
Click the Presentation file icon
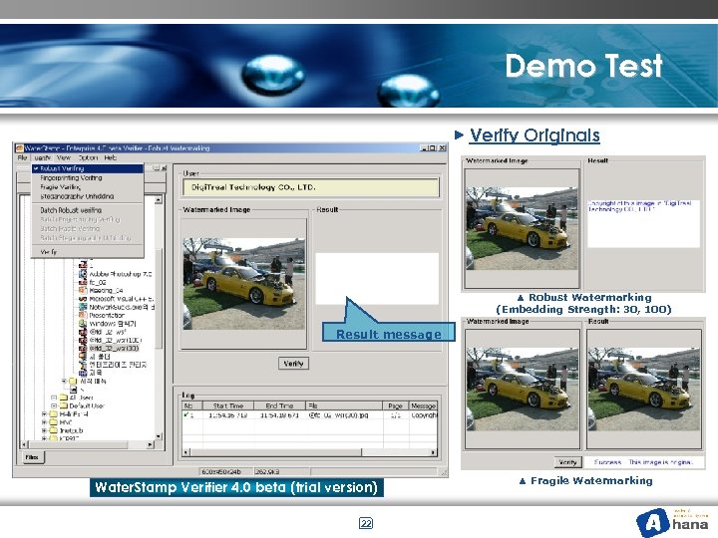click(x=83, y=315)
